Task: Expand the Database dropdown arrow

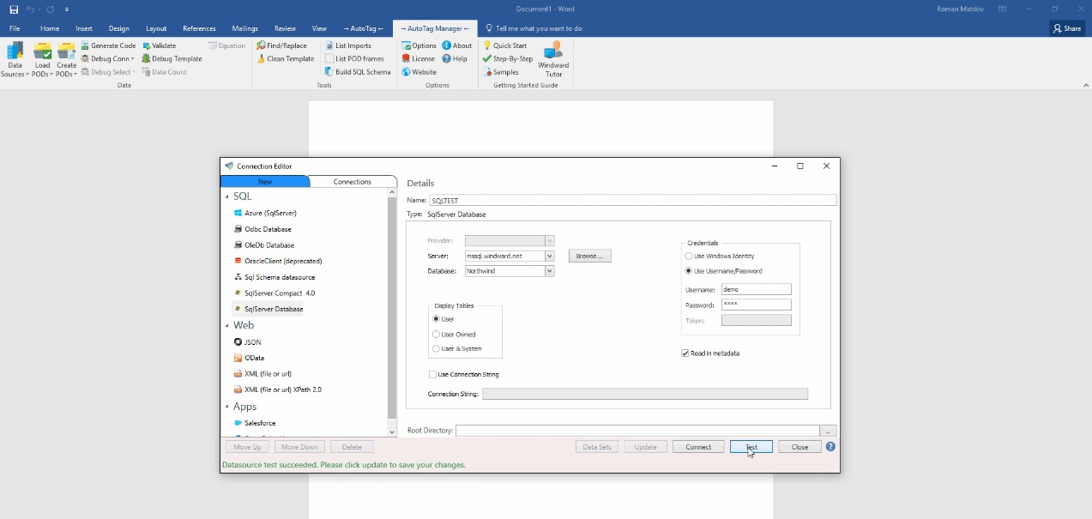Action: (x=550, y=271)
